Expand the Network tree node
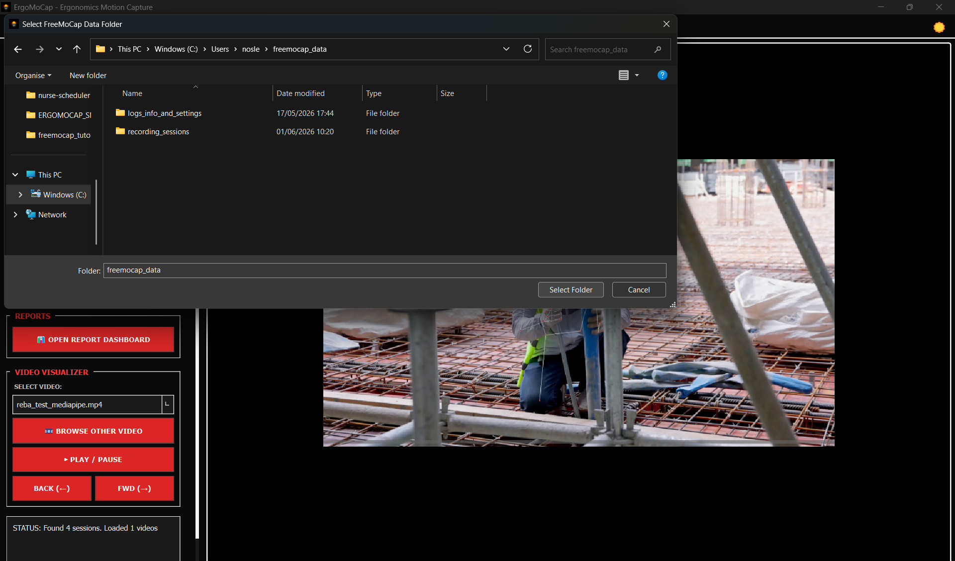This screenshot has height=561, width=955. tap(15, 215)
